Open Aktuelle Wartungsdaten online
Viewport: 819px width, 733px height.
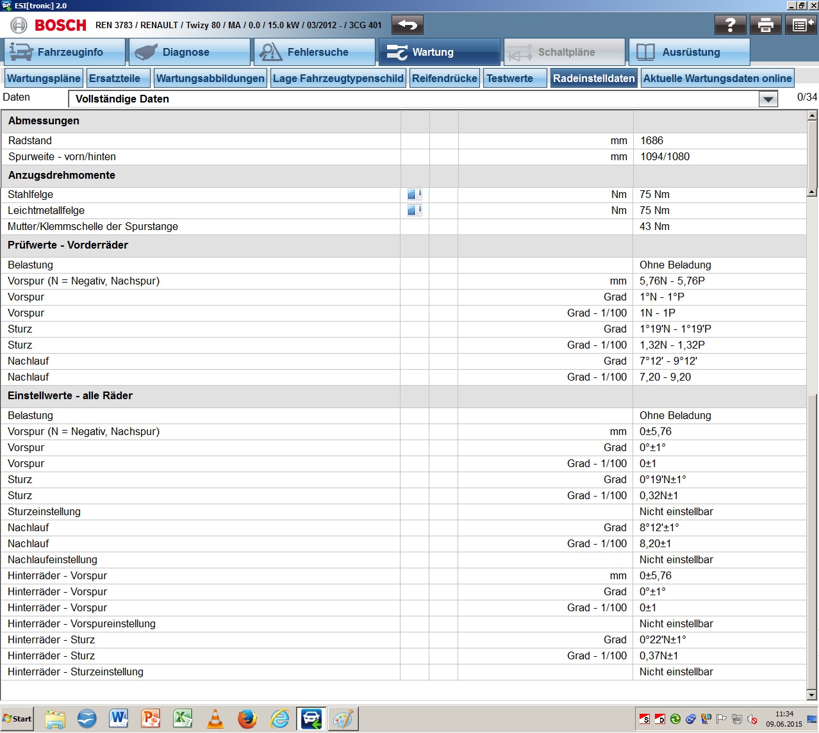pyautogui.click(x=717, y=78)
